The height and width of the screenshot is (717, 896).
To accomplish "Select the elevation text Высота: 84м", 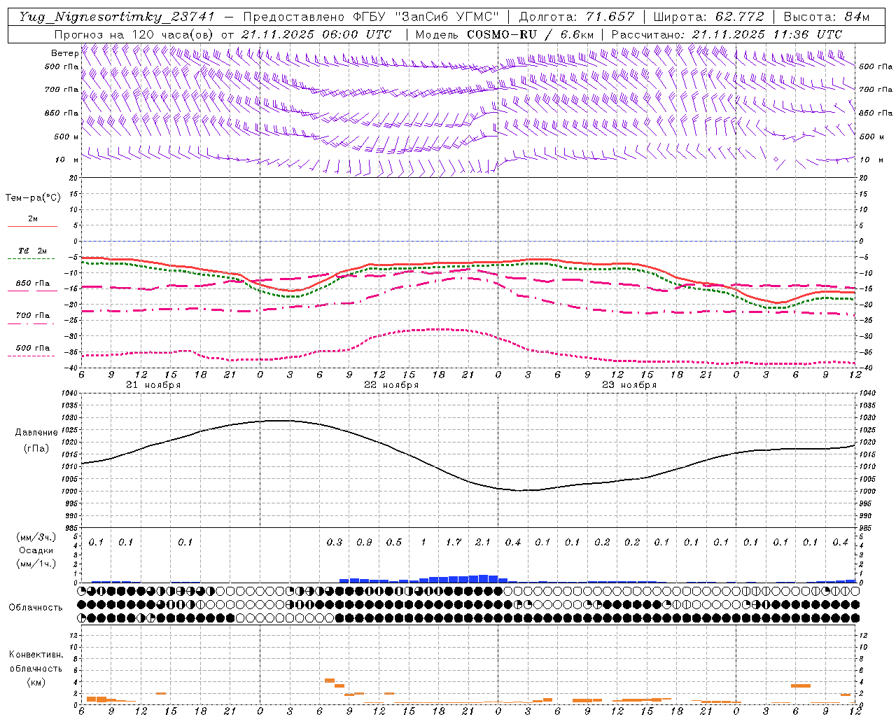I will click(x=827, y=17).
